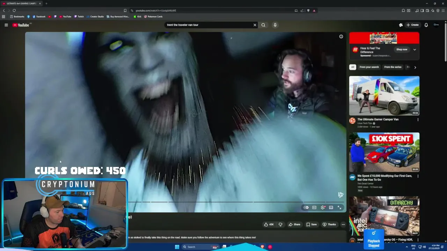This screenshot has width=447, height=251.
Task: Open video player settings gear
Action: (323, 207)
